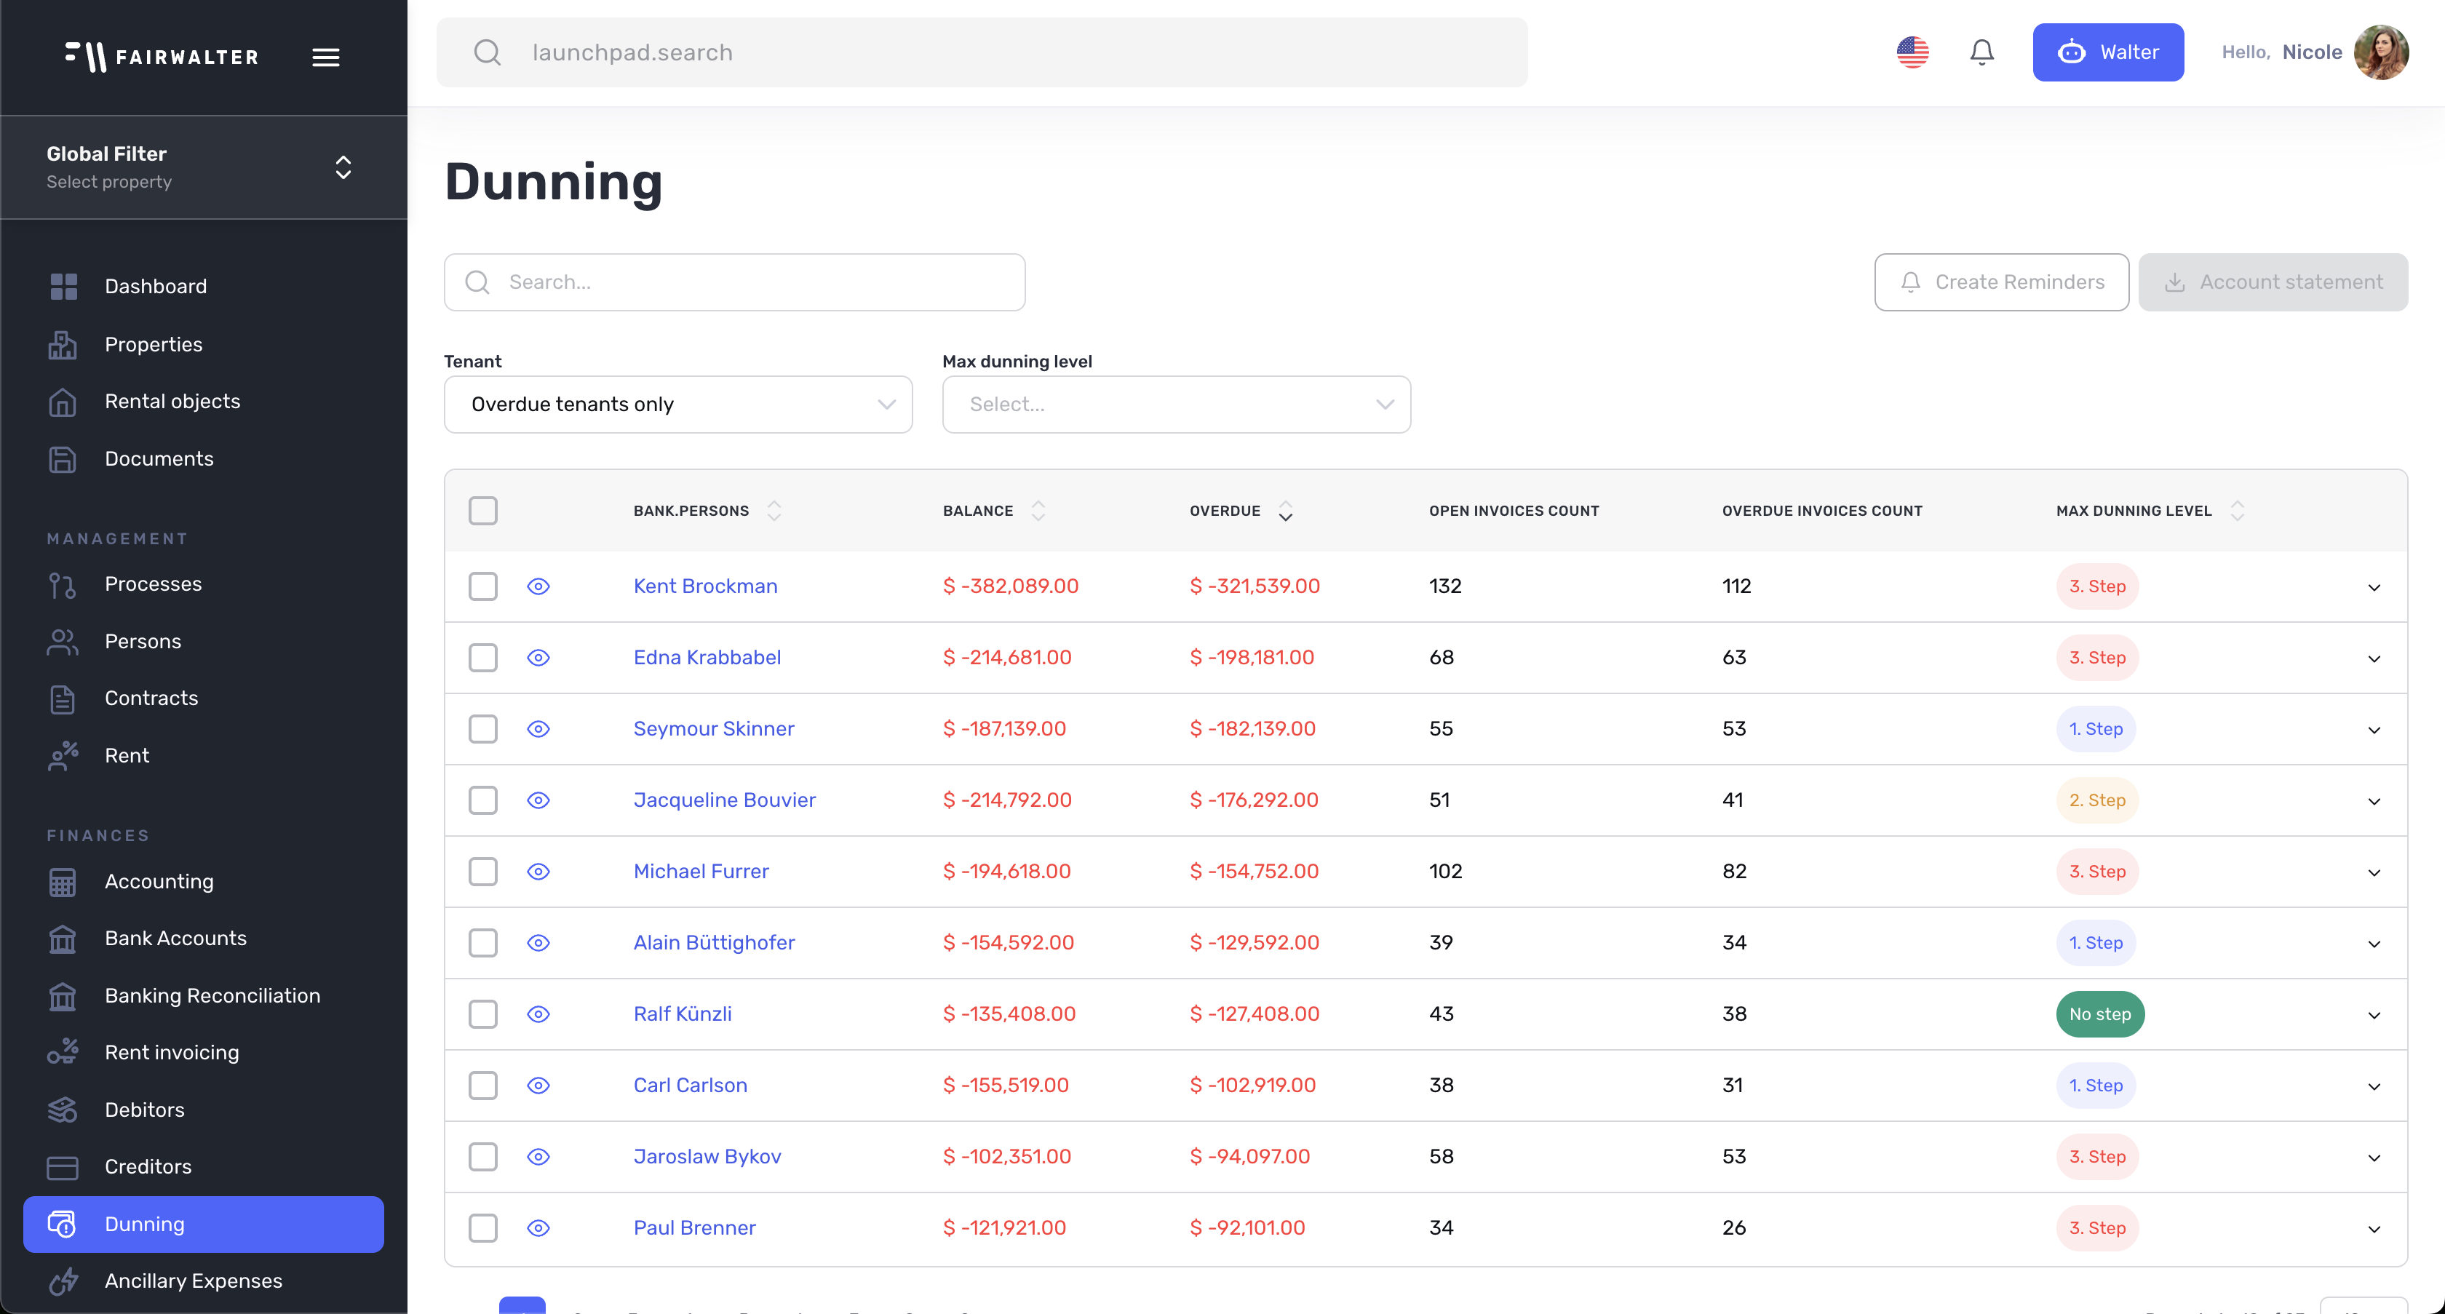Preview Michael Furrer with the eye toggle
This screenshot has height=1314, width=2445.
pos(539,871)
